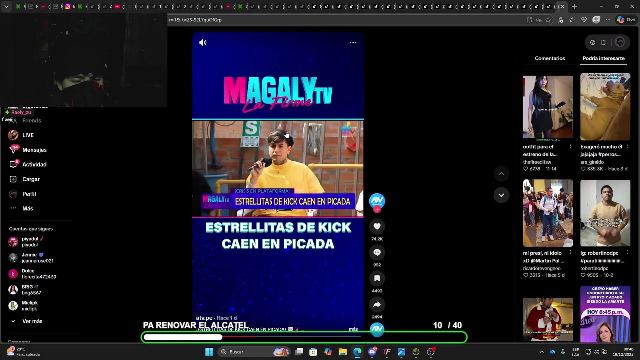Click the phone app icon at top right
Image resolution: width=640 pixels, height=360 pixels.
point(603,42)
